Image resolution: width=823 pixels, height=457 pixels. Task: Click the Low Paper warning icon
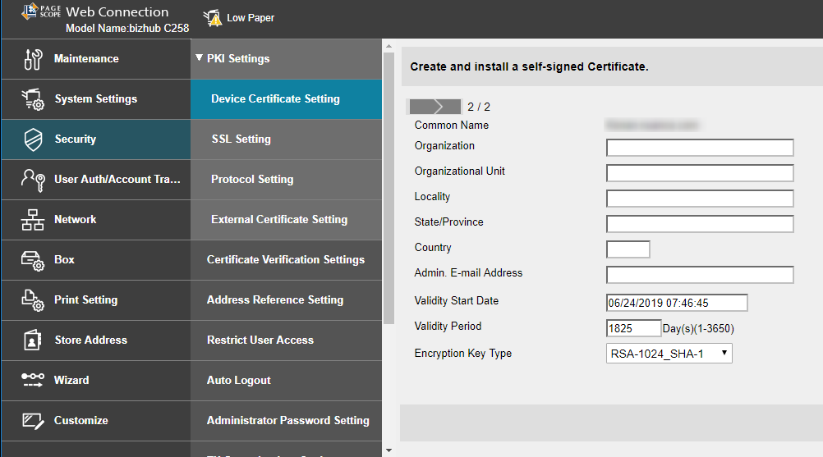pyautogui.click(x=213, y=18)
